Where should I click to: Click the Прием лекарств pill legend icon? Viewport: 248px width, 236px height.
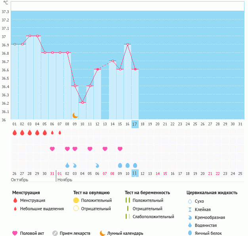(55, 233)
